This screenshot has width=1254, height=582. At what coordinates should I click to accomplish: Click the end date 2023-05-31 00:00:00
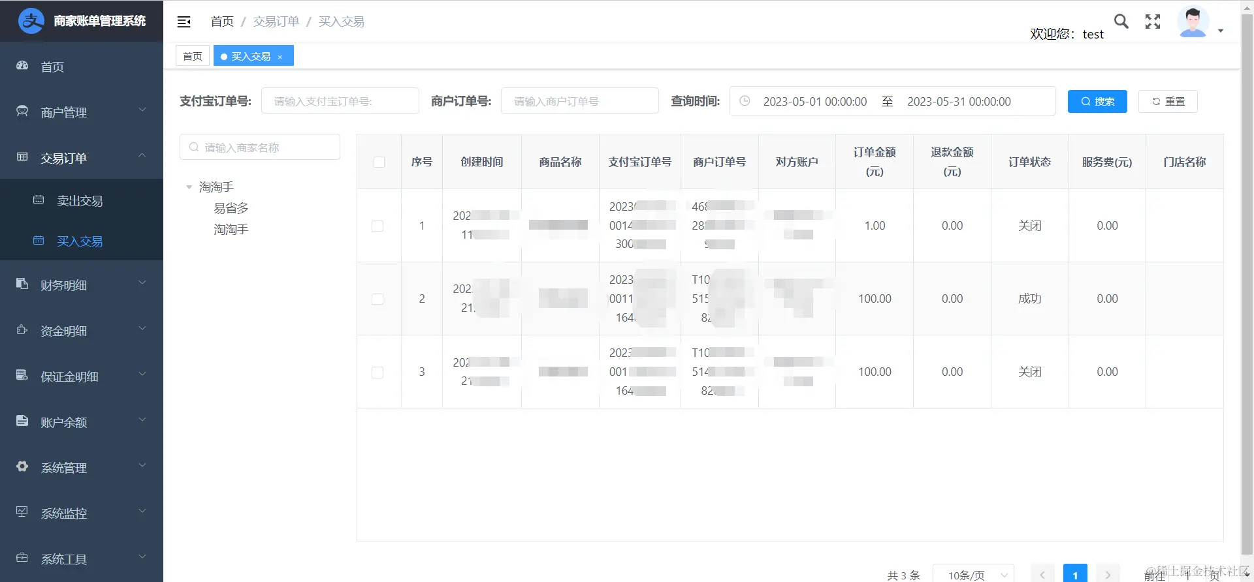click(x=959, y=102)
